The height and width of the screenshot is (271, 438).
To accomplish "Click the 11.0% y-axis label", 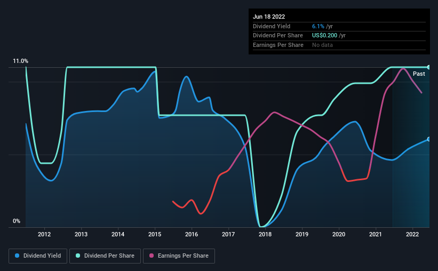I will (20, 61).
